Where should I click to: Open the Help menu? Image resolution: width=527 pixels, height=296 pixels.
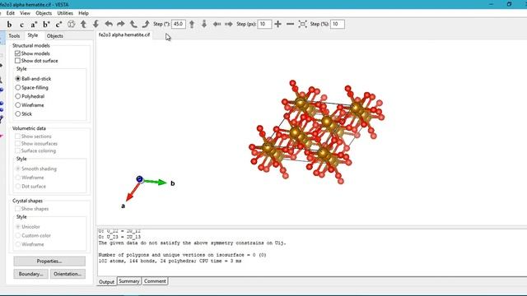(83, 13)
